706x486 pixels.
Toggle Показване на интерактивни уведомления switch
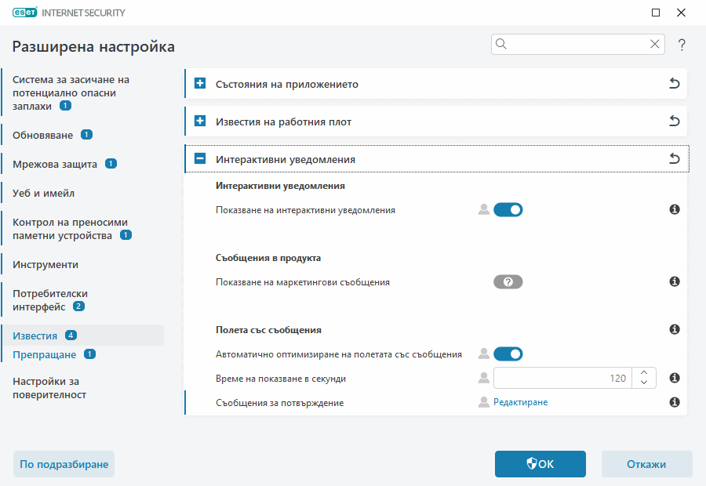508,209
